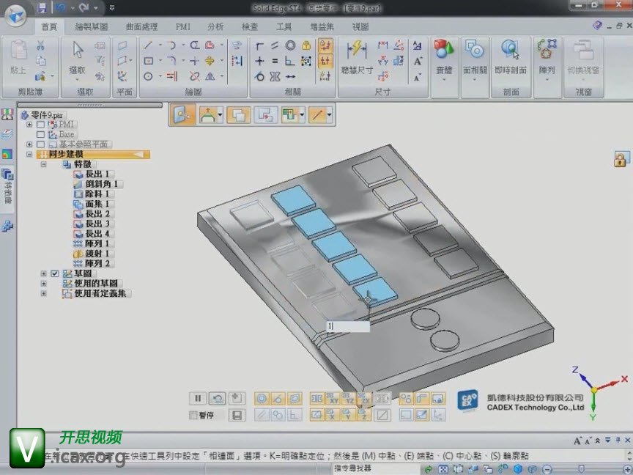Enable the PMI checkbox in tree

[x=40, y=125]
